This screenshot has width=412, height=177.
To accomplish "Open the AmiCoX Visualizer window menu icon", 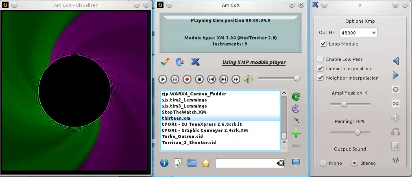I will click(5, 5).
